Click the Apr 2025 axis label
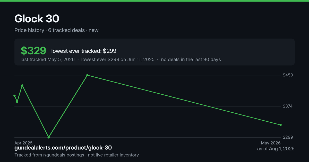Viewport: 309px width, 162px height. point(23,143)
